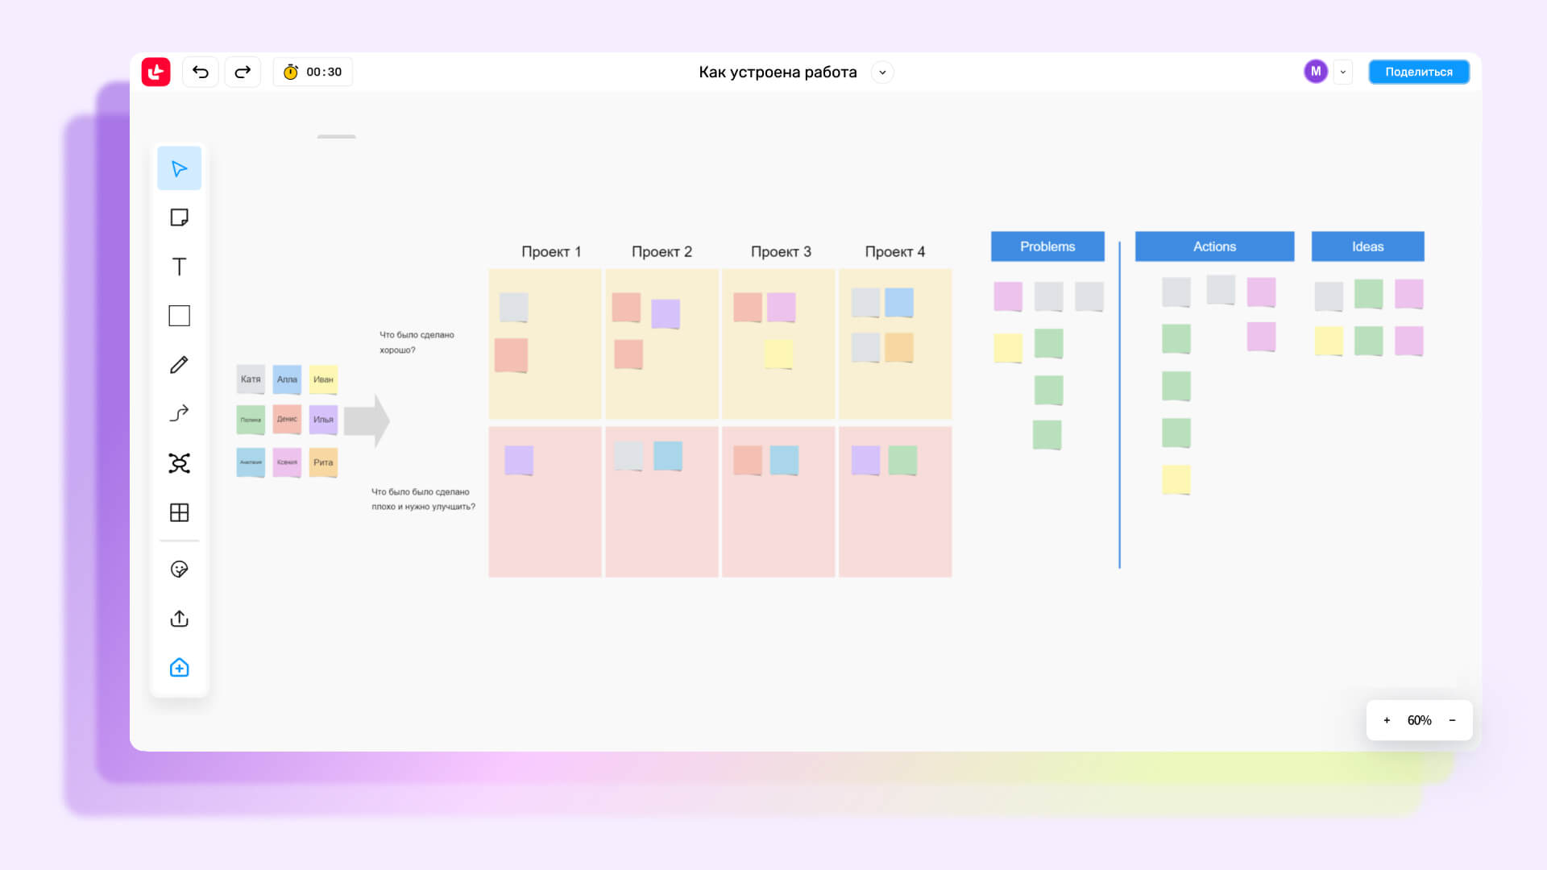This screenshot has height=870, width=1547.
Task: Click the upload export icon
Action: [x=179, y=619]
